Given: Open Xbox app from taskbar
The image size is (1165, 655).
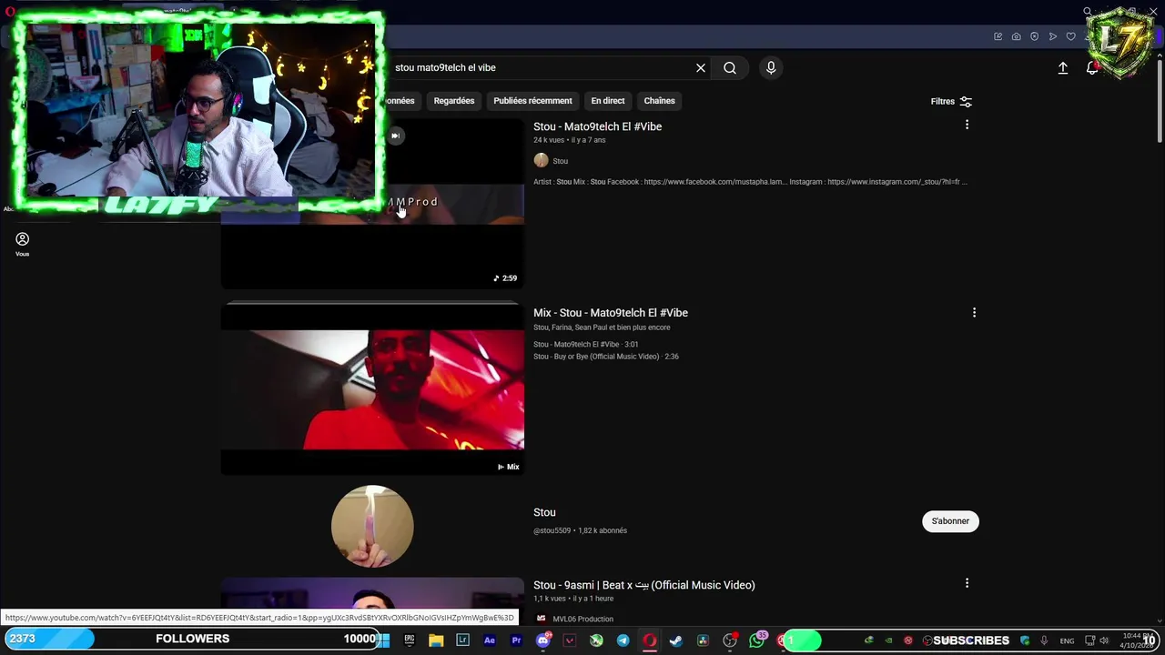Looking at the screenshot, I should pos(596,640).
